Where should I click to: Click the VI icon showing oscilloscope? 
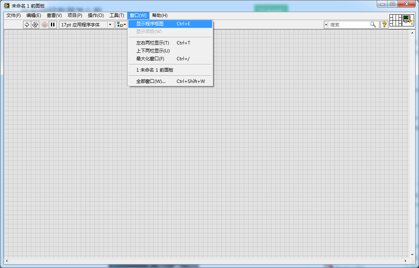tap(408, 20)
